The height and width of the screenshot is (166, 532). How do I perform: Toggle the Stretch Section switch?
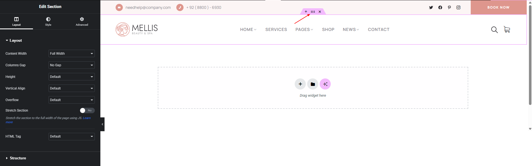[x=87, y=110]
